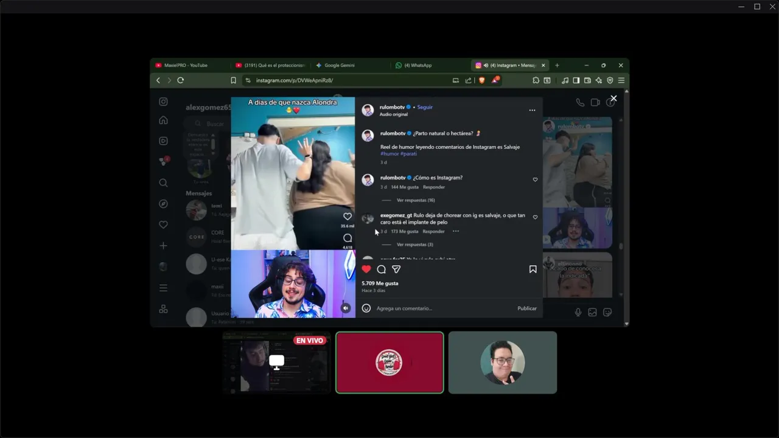Switch to the MaxielPRO - YouTube tab
The width and height of the screenshot is (779, 438).
pos(189,65)
